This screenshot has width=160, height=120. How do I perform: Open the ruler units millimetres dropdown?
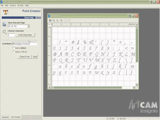pyautogui.click(x=137, y=24)
